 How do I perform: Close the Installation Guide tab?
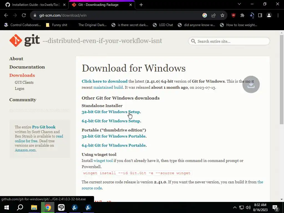pyautogui.click(x=64, y=5)
